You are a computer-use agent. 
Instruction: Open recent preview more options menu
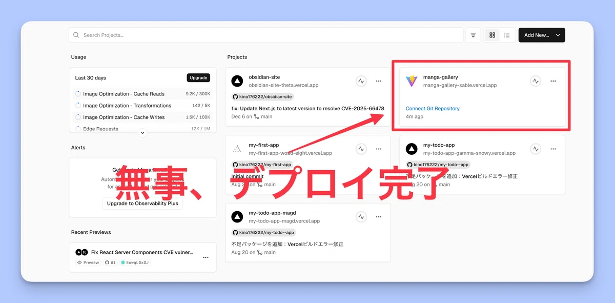tap(206, 257)
